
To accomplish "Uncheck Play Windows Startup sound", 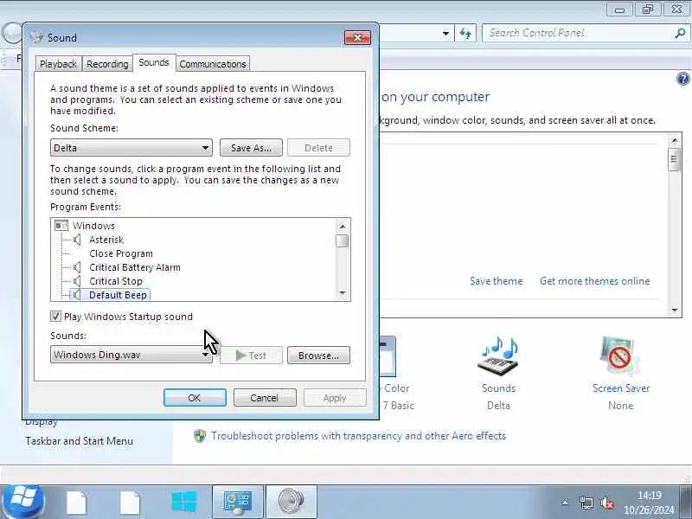I will click(x=55, y=317).
